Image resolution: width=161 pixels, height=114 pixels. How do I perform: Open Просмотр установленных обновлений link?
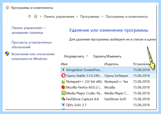click(31, 45)
